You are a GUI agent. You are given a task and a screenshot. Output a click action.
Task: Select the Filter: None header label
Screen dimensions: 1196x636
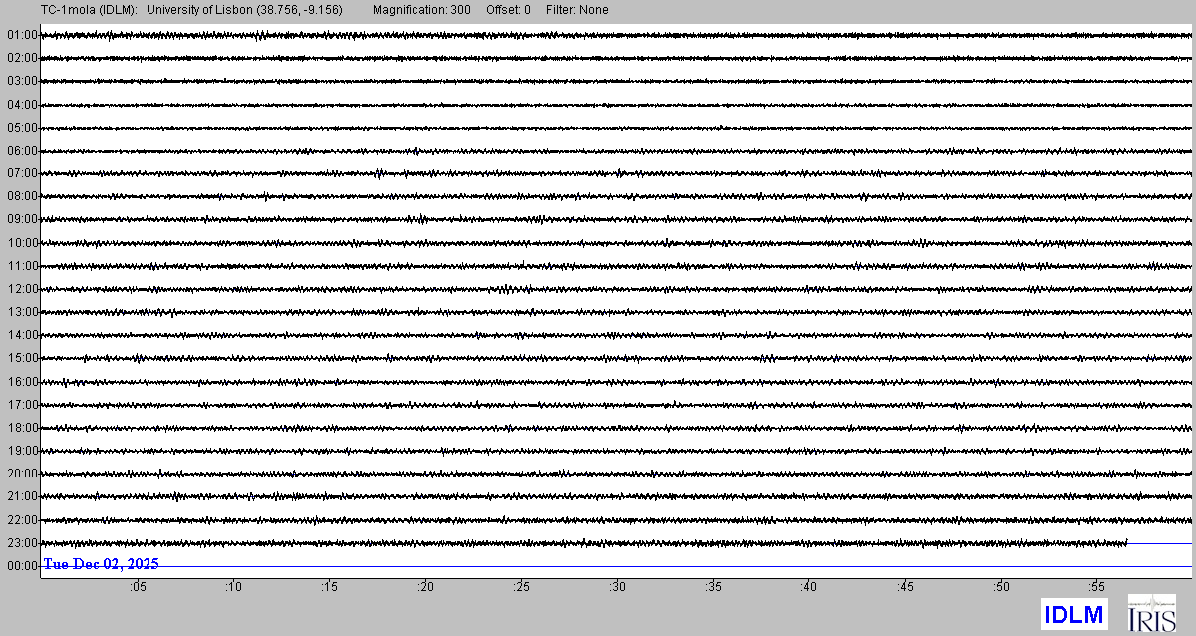tap(577, 10)
